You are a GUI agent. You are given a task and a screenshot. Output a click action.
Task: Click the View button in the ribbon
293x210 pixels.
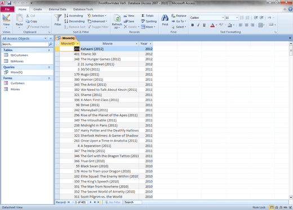pos(6,21)
